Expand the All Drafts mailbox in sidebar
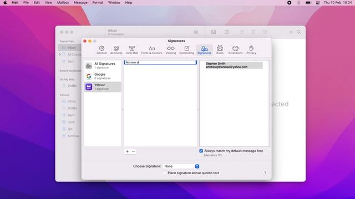355x199 pixels. [x=60, y=54]
